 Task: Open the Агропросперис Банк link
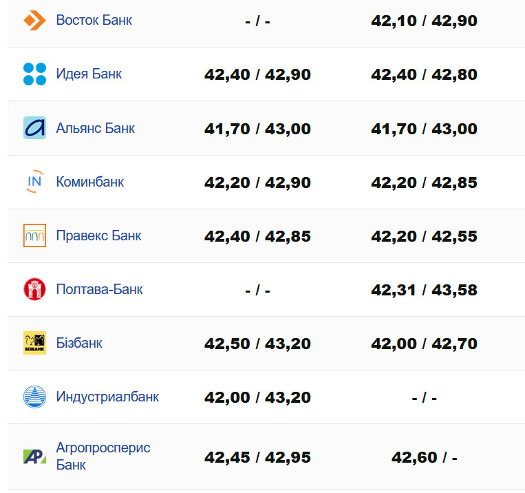[103, 455]
